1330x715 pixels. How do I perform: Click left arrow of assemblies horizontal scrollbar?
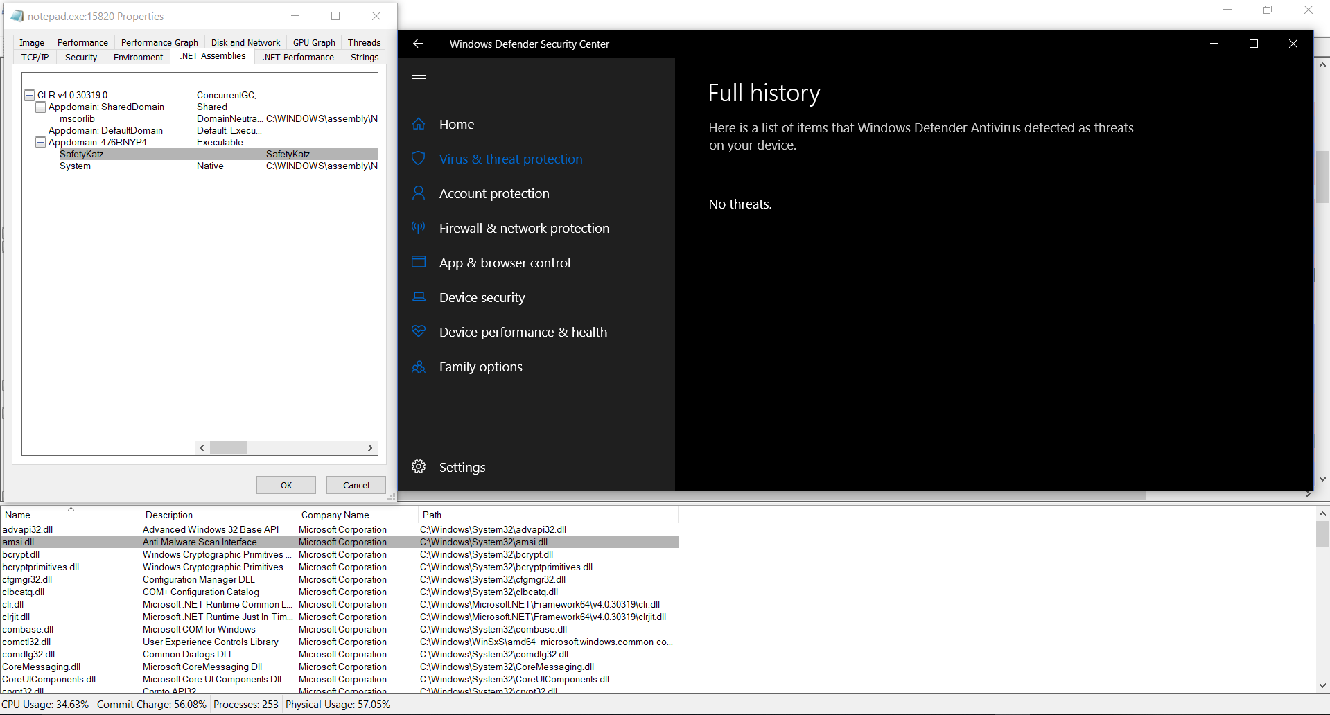coord(202,448)
